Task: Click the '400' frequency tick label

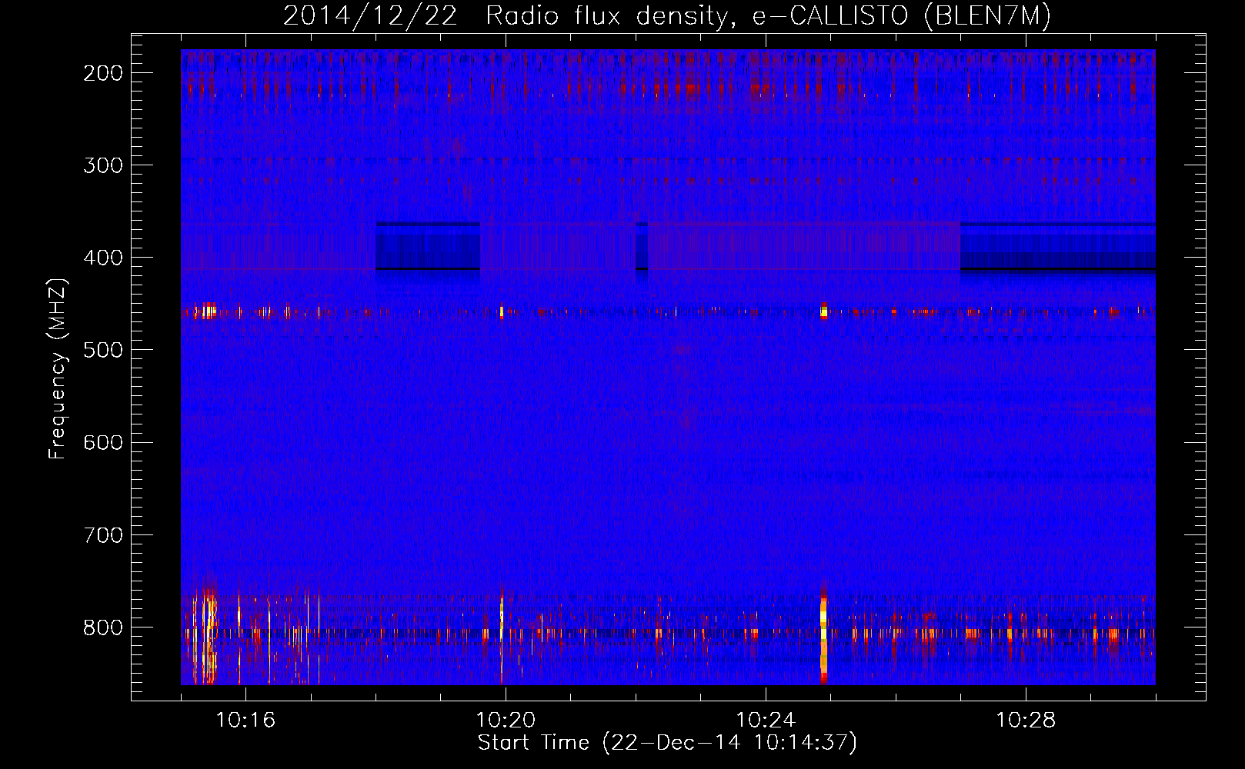Action: (102, 258)
